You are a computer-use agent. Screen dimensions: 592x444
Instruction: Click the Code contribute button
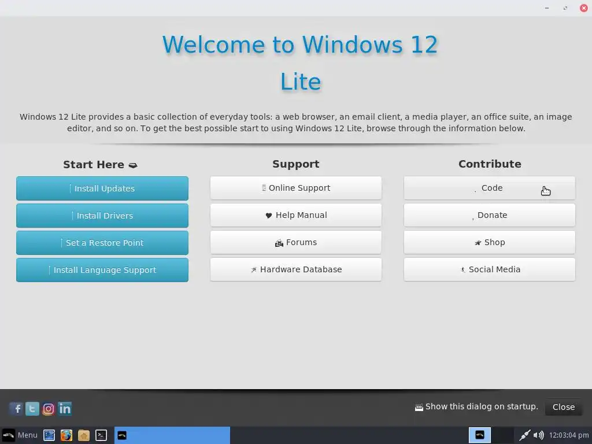(489, 188)
